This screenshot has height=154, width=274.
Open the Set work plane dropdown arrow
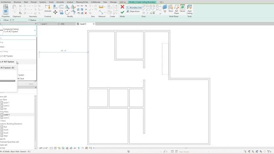coord(165,13)
